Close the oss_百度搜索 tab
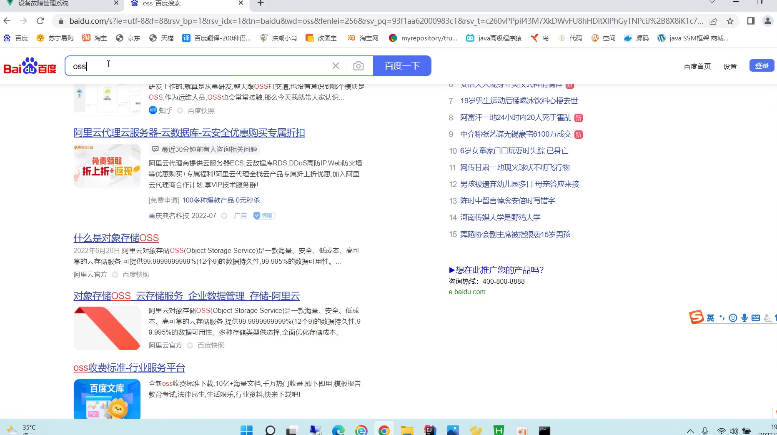 tap(241, 3)
